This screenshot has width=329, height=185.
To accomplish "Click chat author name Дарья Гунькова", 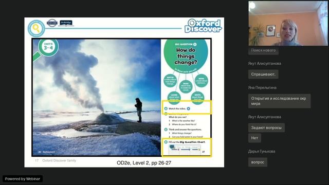I will [262, 151].
